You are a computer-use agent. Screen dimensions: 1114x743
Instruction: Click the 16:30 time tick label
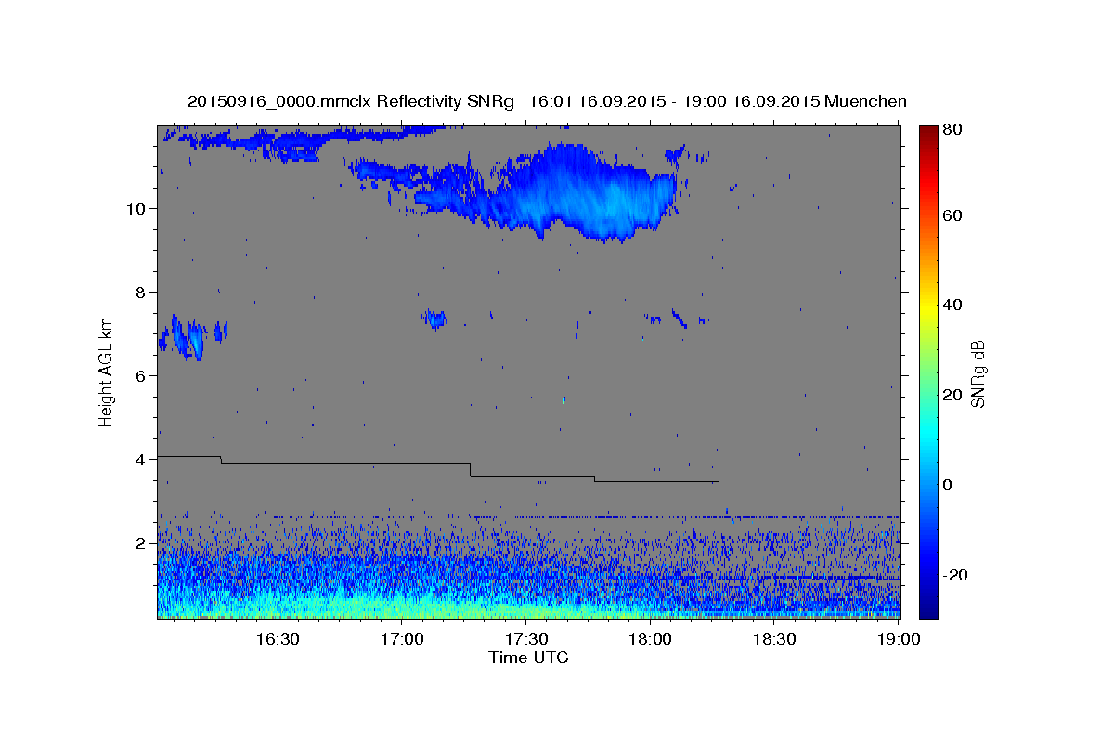277,640
